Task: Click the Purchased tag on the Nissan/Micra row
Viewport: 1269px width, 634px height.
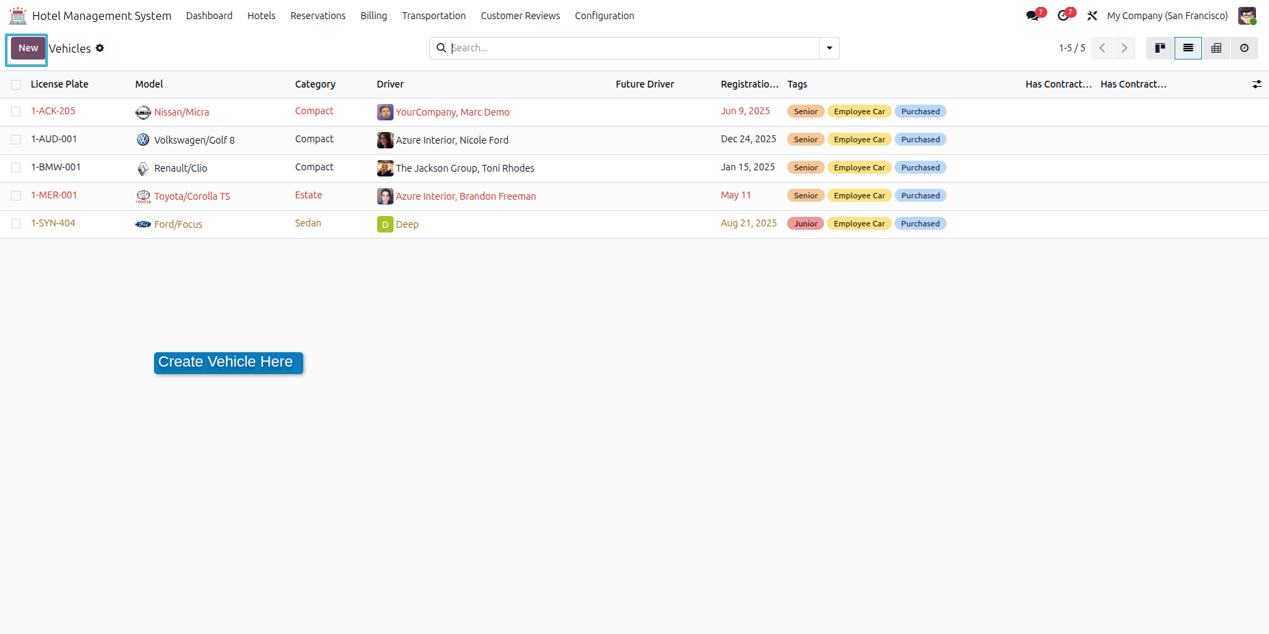Action: 921,111
